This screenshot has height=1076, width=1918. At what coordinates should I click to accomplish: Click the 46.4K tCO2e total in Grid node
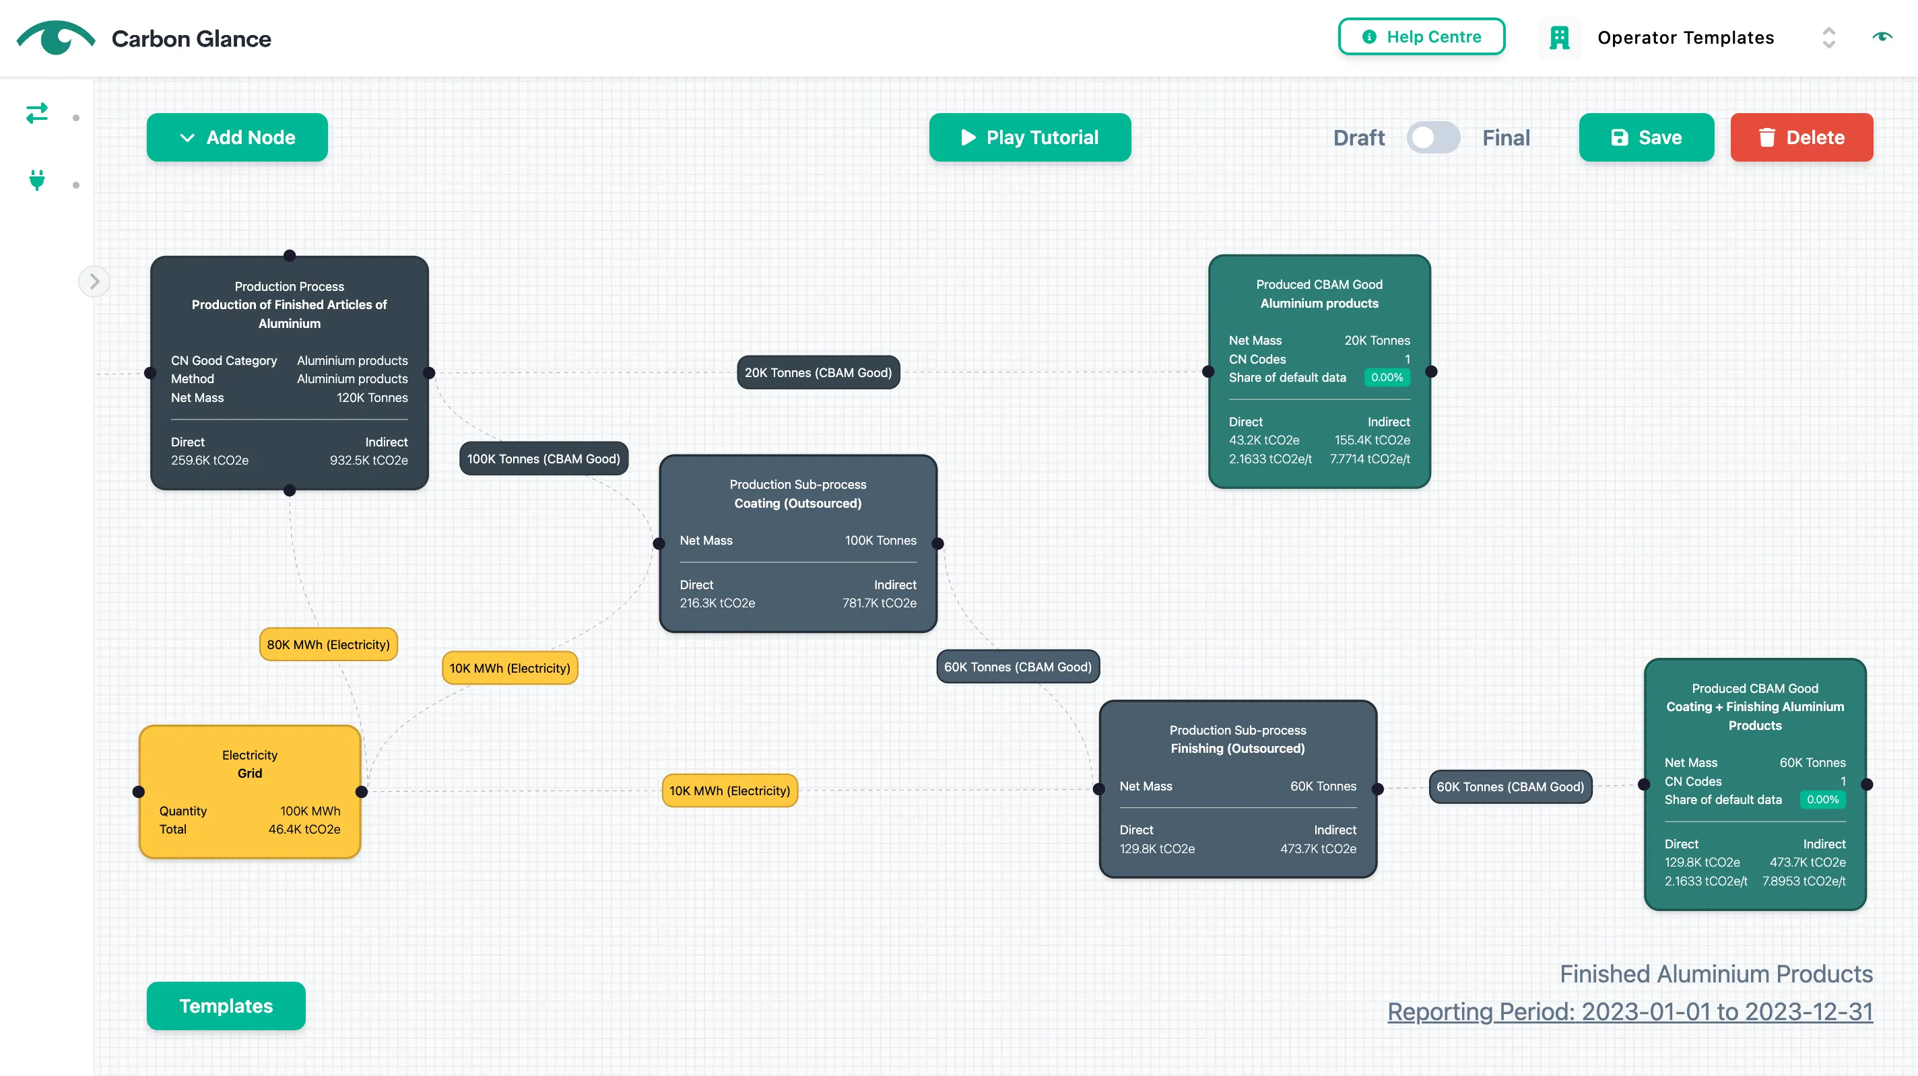(x=304, y=829)
